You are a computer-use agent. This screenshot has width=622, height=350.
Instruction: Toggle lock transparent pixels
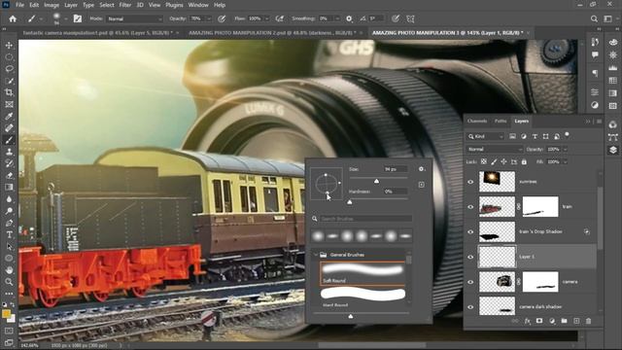[484, 162]
